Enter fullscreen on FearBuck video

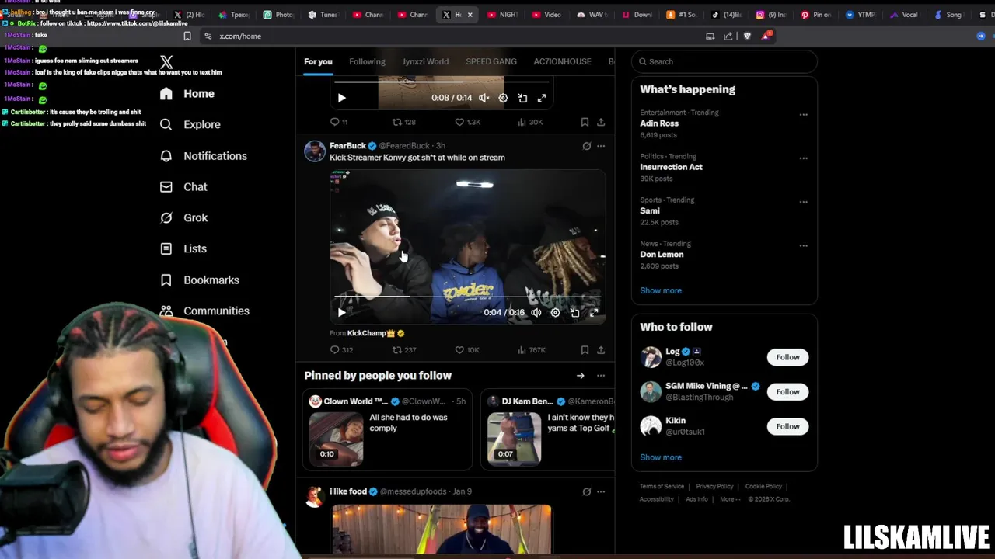coord(594,312)
